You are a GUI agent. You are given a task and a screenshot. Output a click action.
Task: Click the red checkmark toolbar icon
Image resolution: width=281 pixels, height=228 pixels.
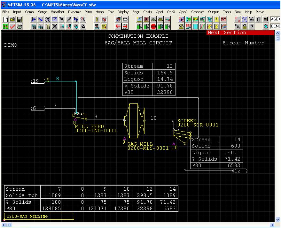(x=12, y=27)
